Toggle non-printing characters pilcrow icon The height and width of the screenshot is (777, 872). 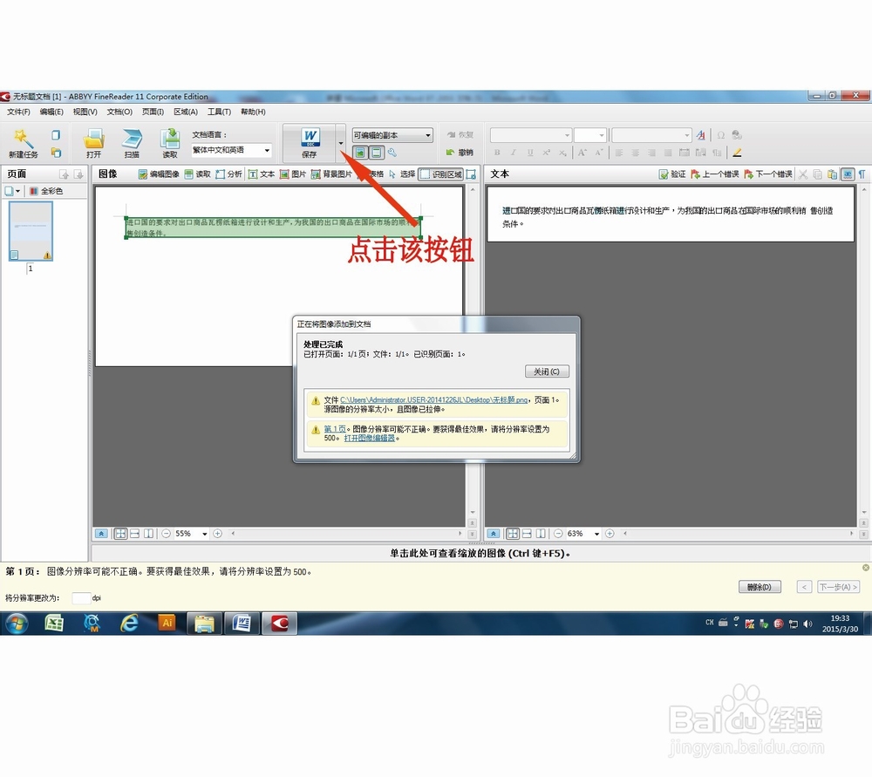click(862, 174)
